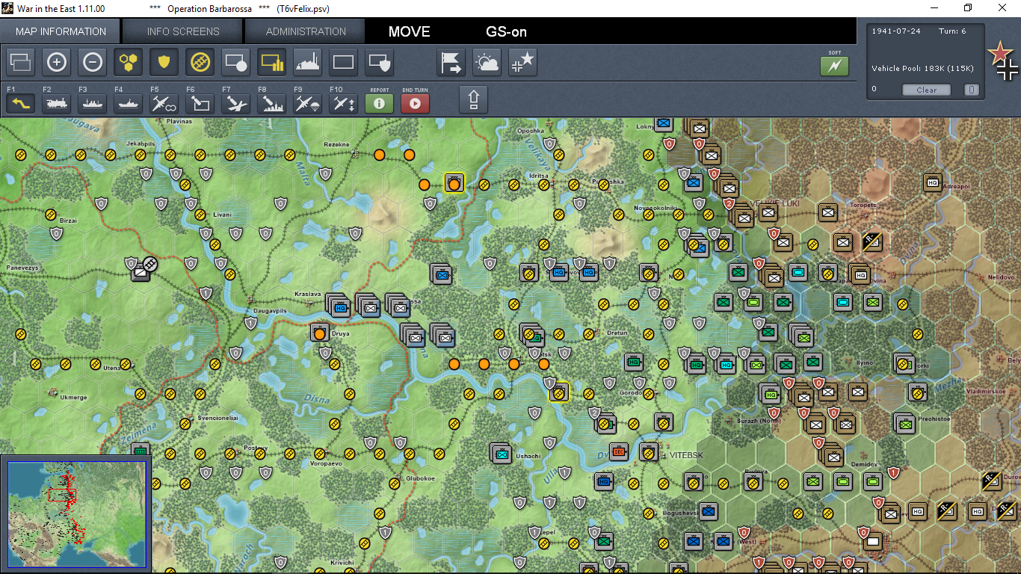Viewport: 1021px width, 574px height.
Task: Select F1 move mode arrow icon
Action: [x=21, y=103]
